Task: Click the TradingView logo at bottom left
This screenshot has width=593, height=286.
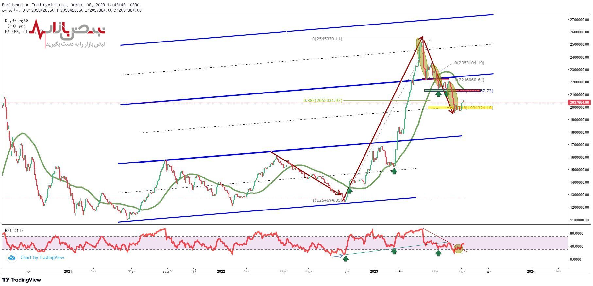Action: click(x=22, y=280)
